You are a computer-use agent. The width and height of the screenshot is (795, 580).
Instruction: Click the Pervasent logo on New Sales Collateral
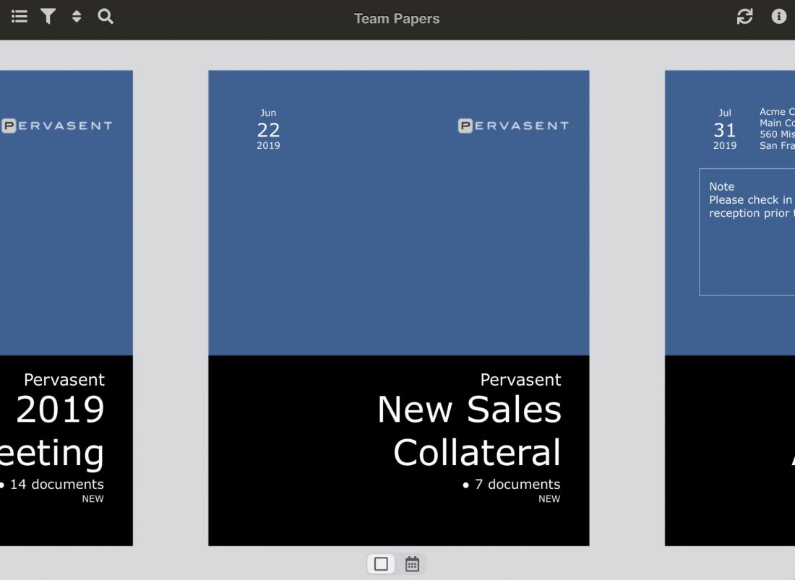513,125
